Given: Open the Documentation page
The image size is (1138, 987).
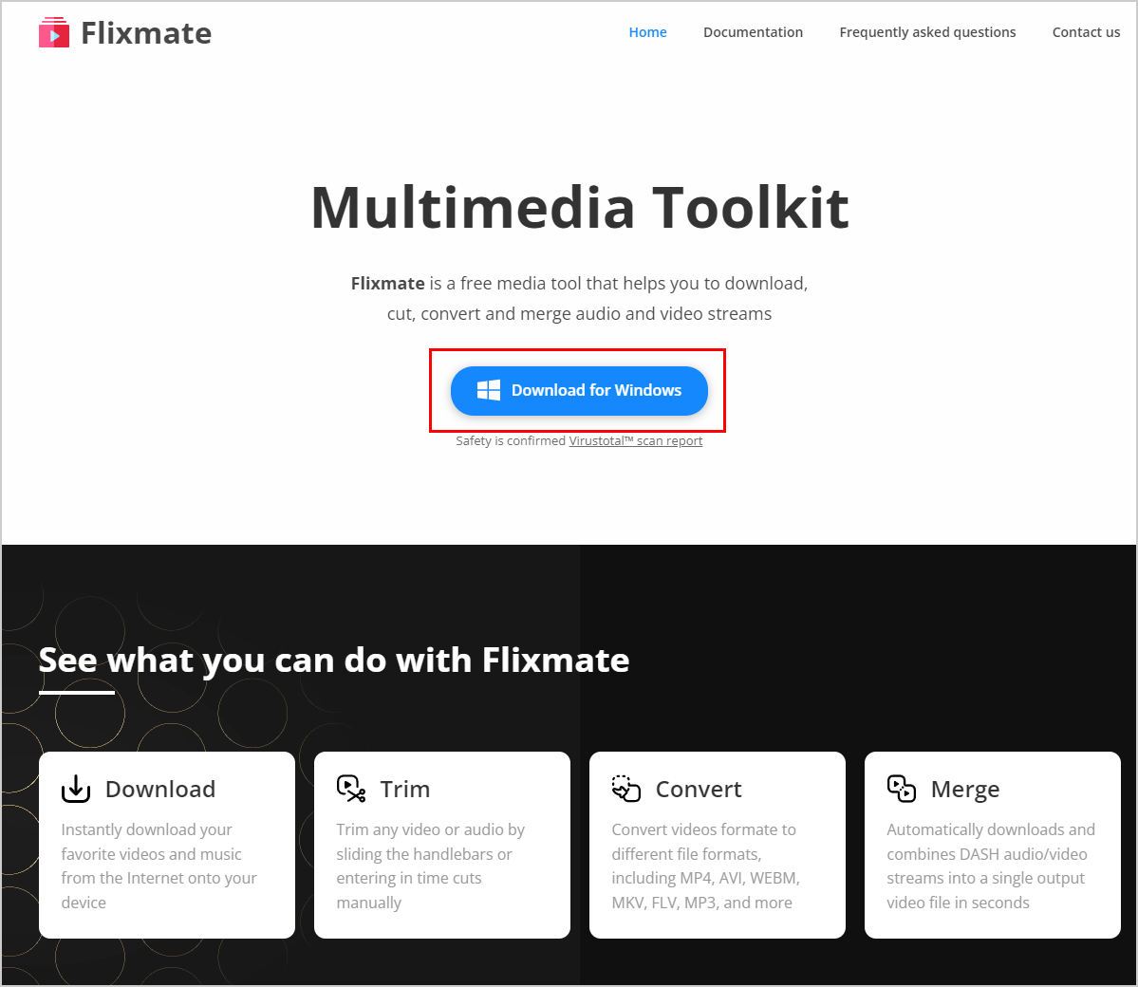Looking at the screenshot, I should click(x=753, y=32).
